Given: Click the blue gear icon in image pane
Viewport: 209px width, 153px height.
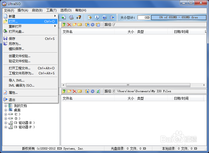Looking at the screenshot, I should 92,25.
